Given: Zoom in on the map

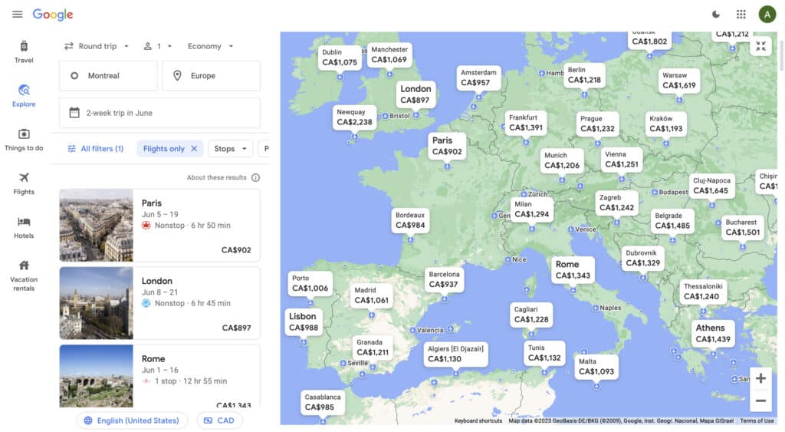Looking at the screenshot, I should point(760,378).
